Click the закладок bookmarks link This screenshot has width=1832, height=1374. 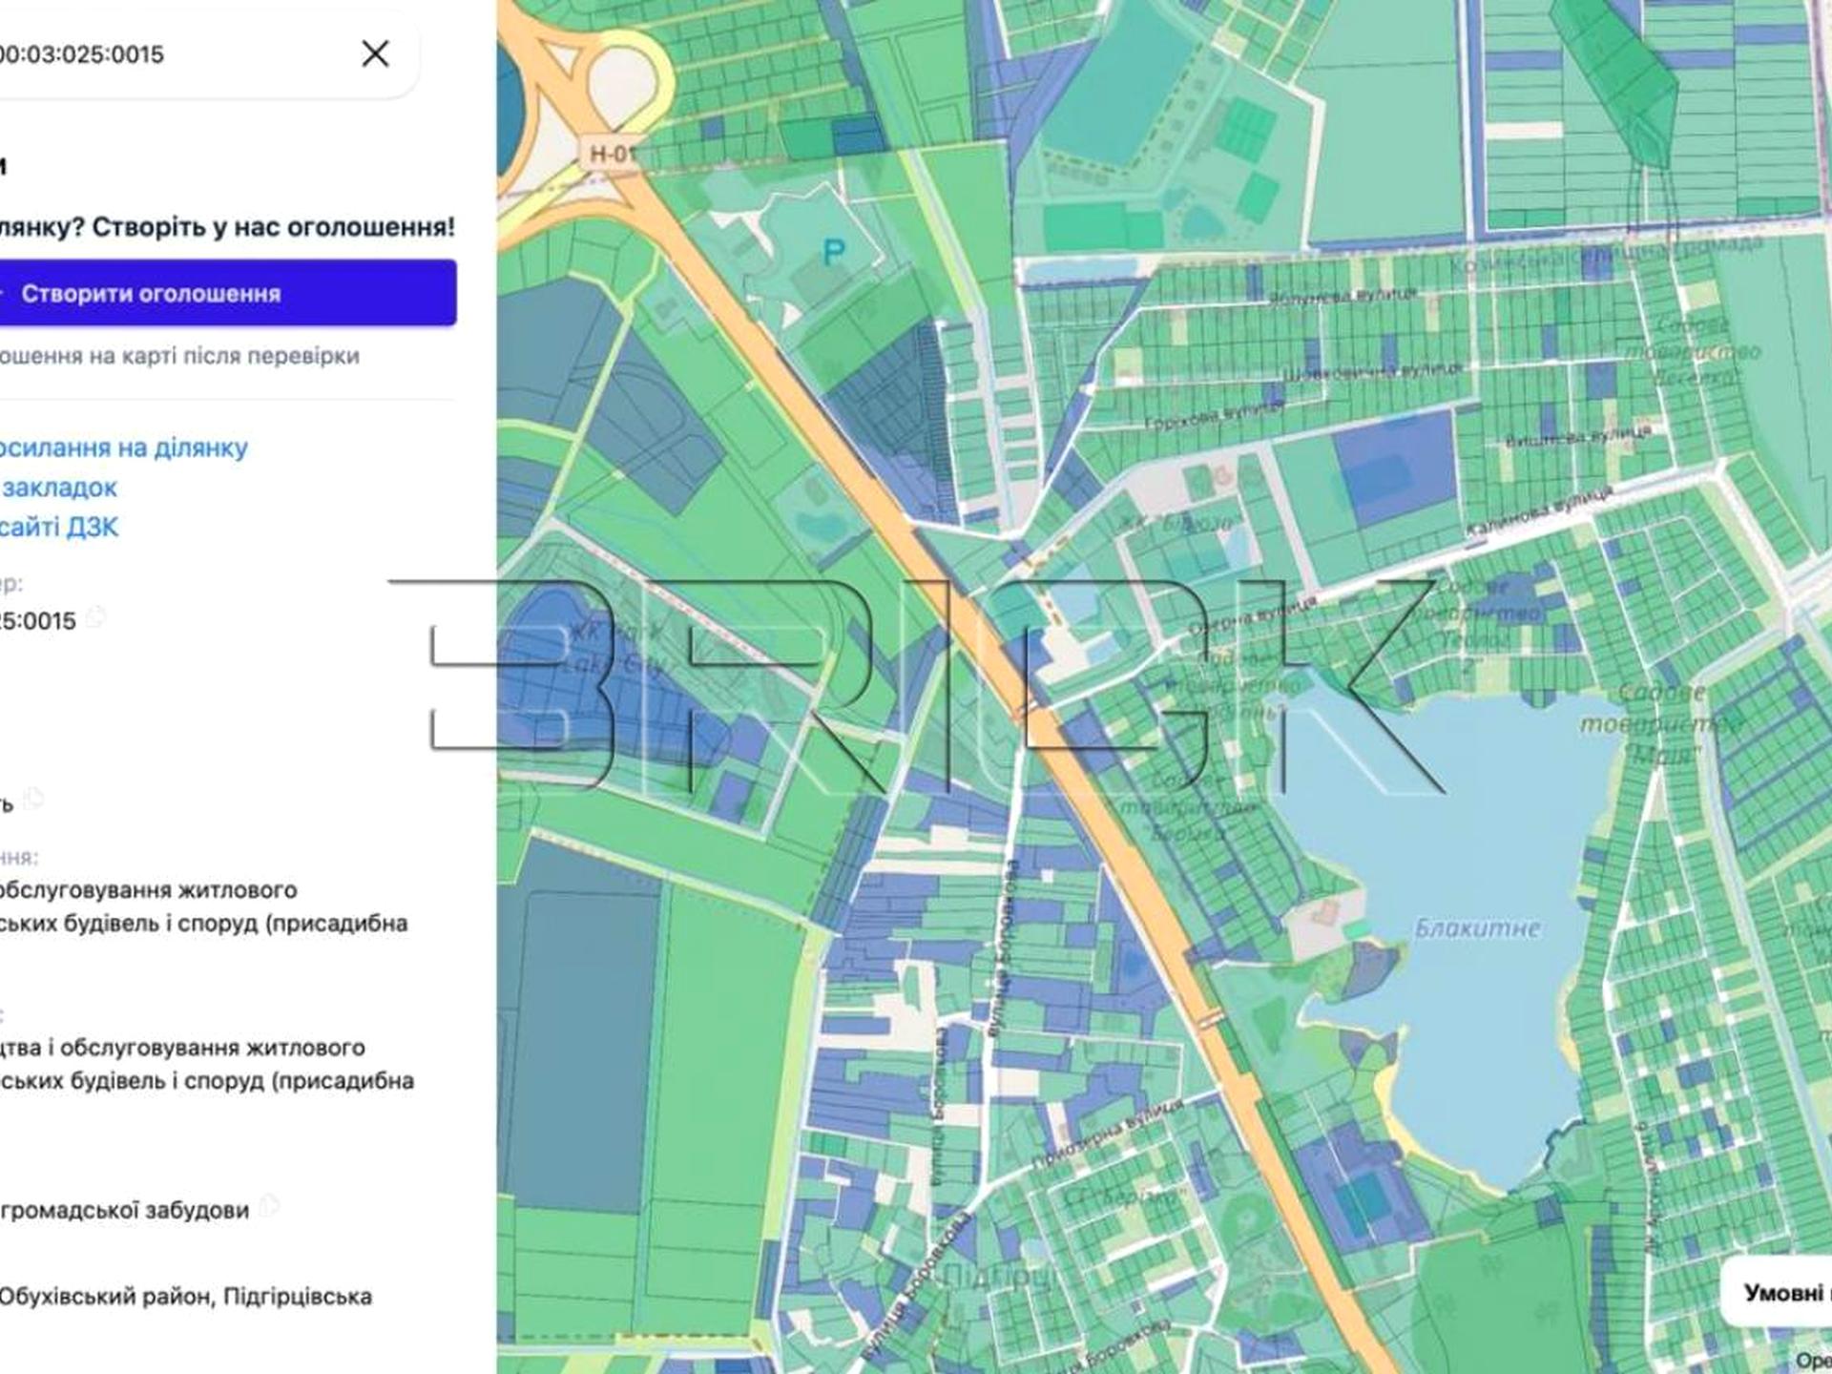59,488
